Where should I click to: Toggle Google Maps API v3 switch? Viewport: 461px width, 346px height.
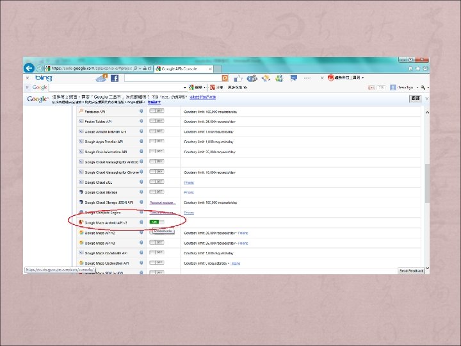click(157, 242)
